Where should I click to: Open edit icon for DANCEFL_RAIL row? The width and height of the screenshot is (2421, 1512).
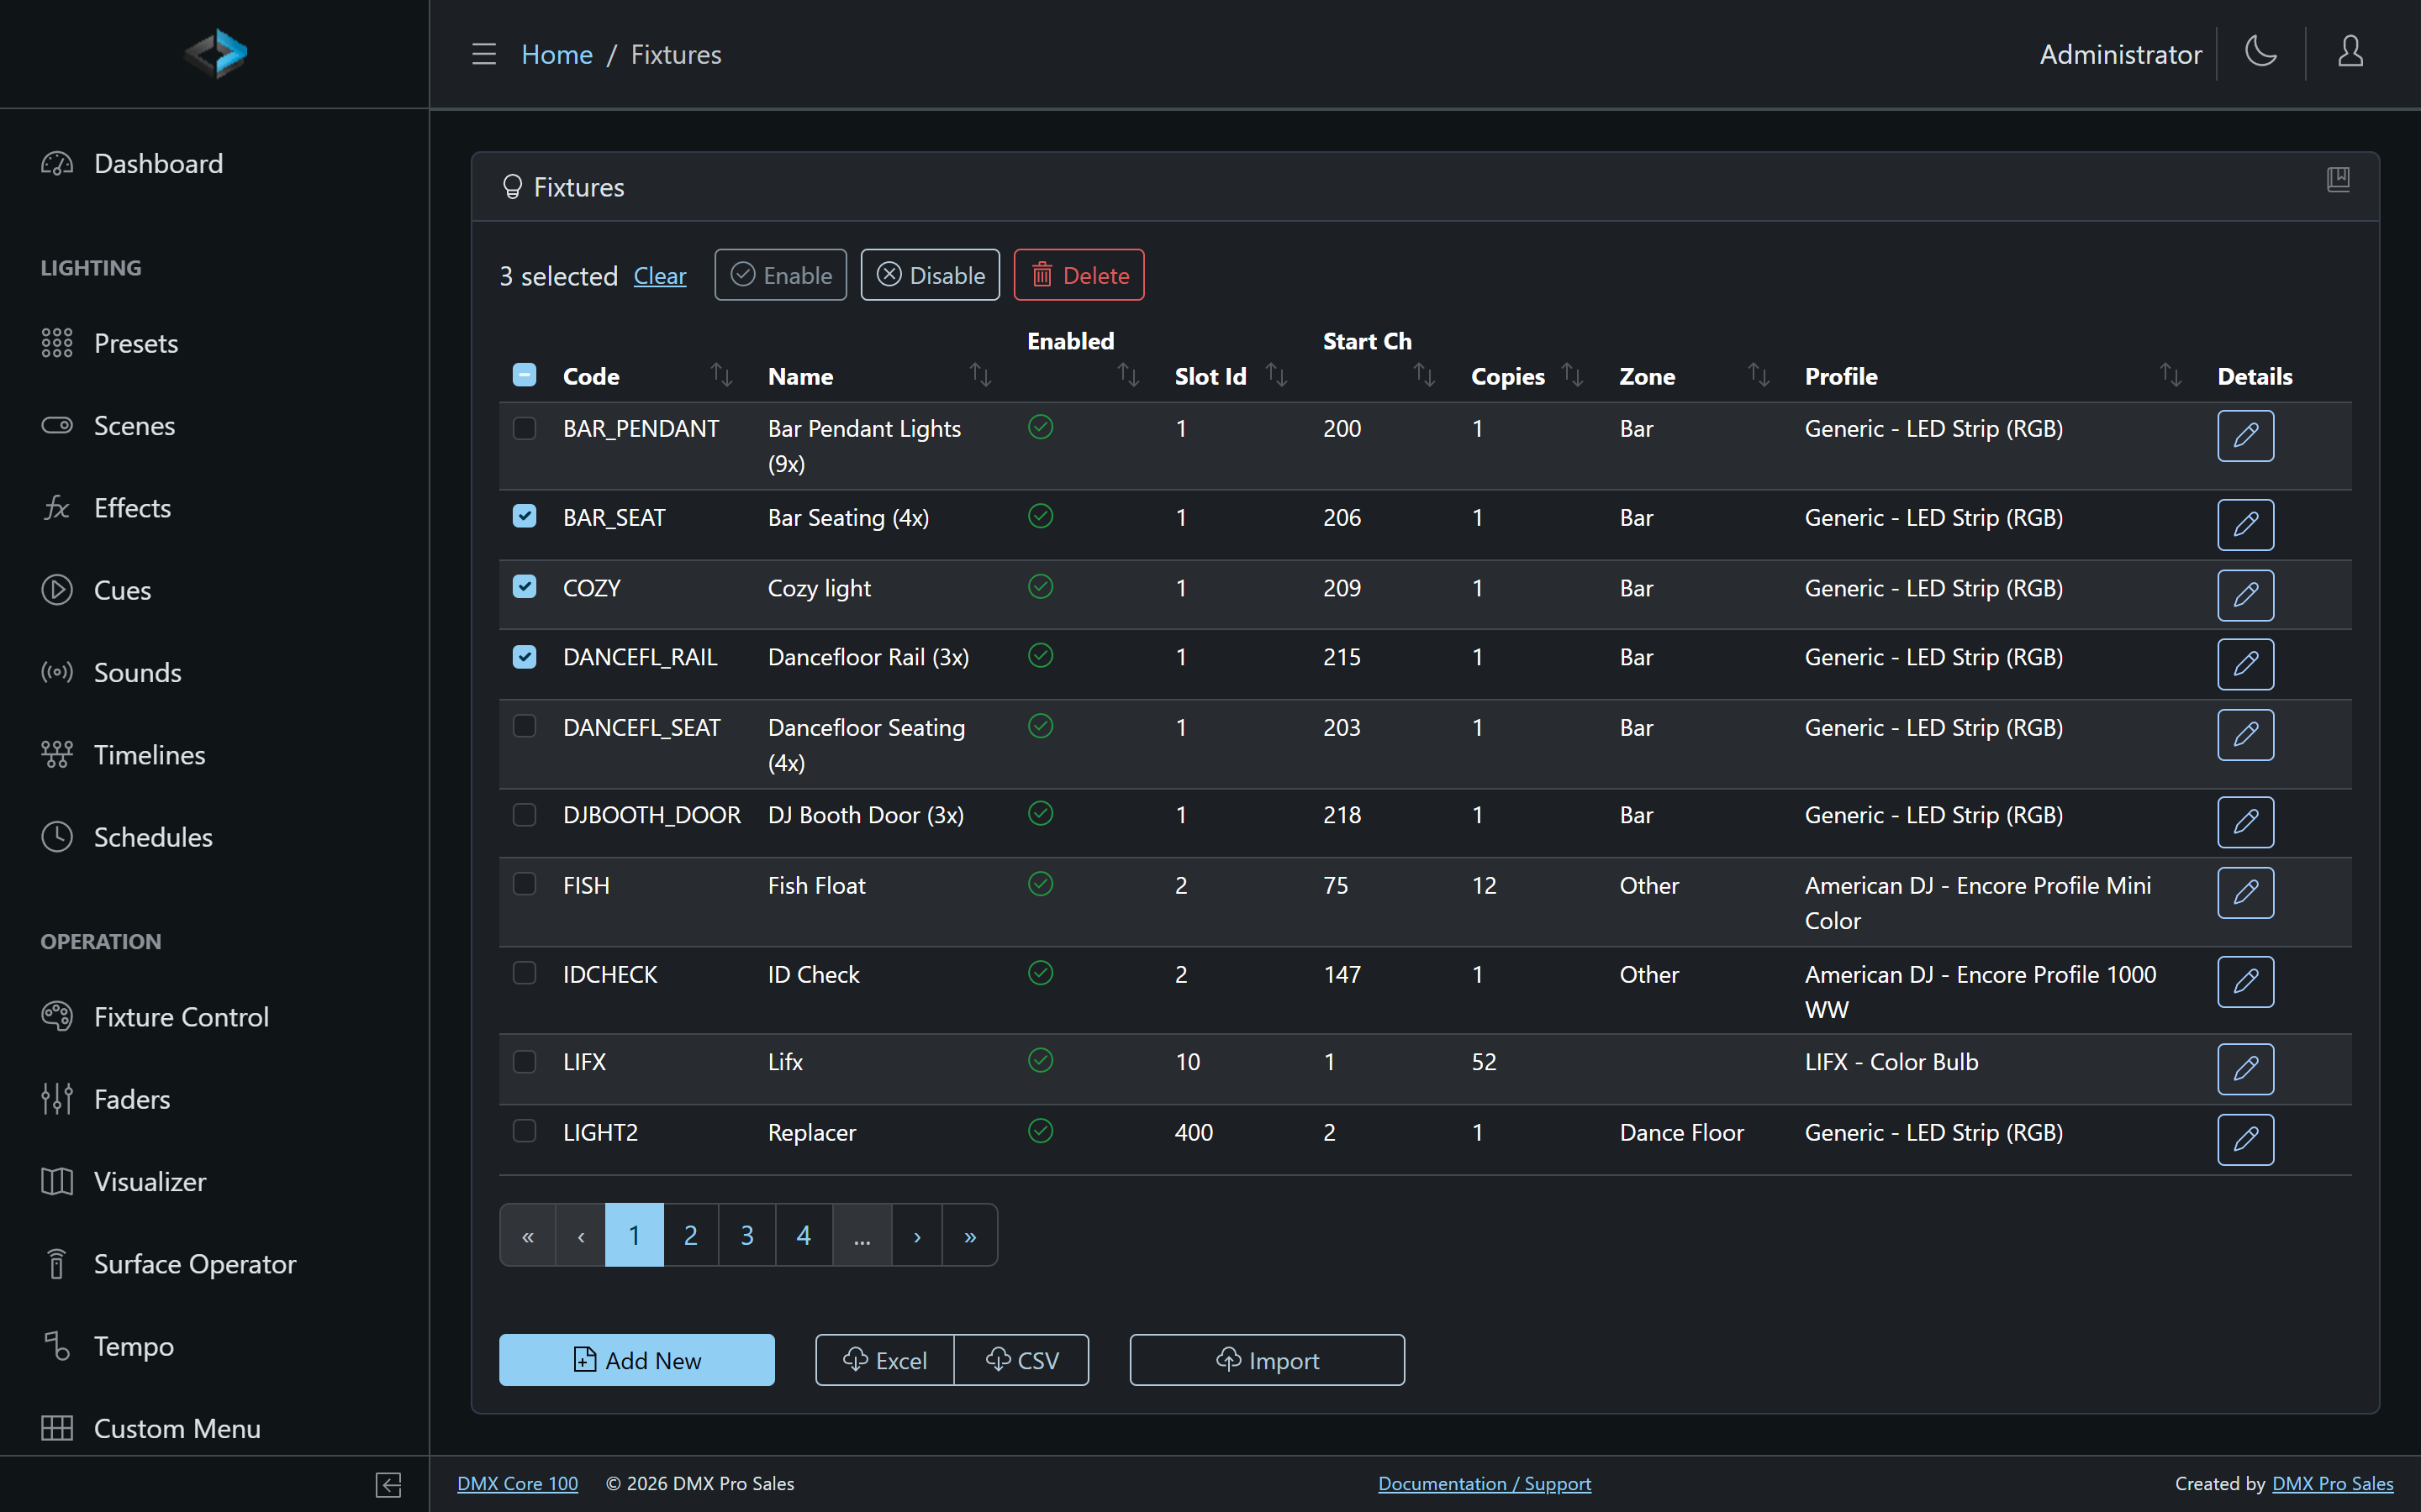pyautogui.click(x=2245, y=665)
